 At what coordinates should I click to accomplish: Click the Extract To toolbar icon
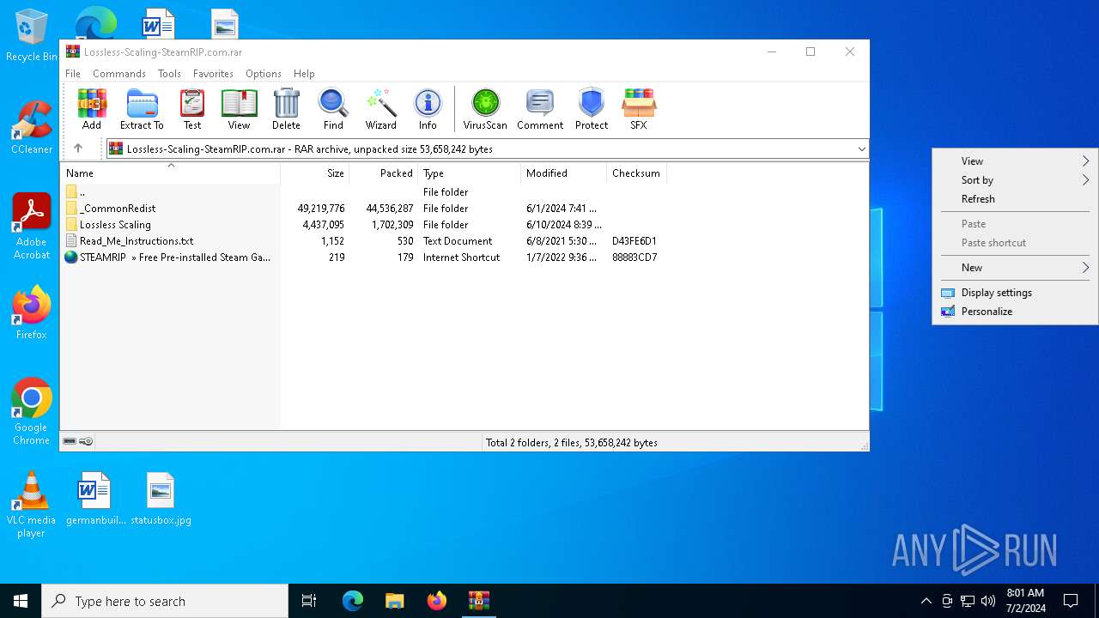coord(142,109)
